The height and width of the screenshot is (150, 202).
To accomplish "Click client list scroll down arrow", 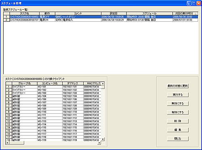I will pyautogui.click(x=103, y=139).
